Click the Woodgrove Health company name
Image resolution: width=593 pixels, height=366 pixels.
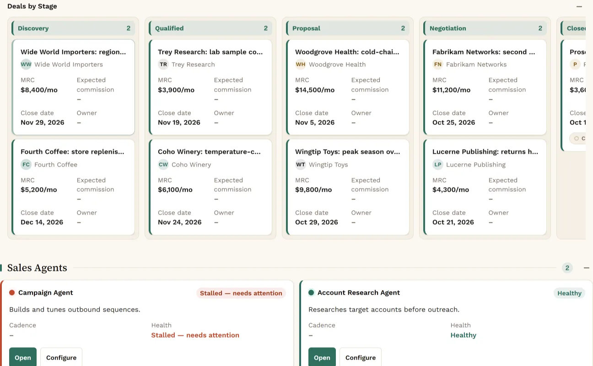337,65
